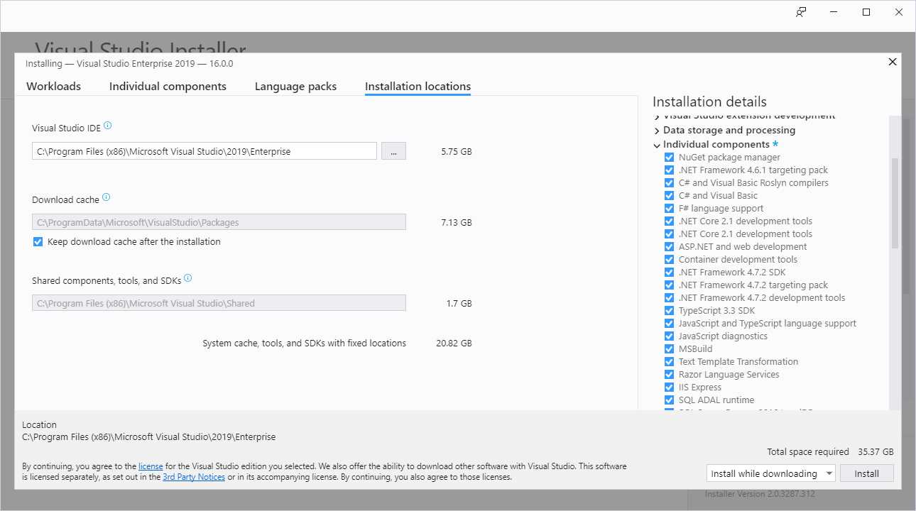
Task: Expand the Visual Studio extension development section
Action: coord(656,115)
